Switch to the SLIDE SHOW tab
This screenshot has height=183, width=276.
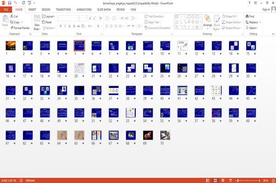104,10
